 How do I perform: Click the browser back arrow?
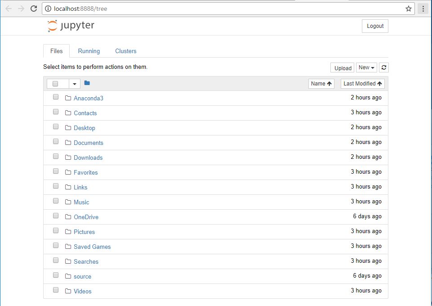pos(9,9)
